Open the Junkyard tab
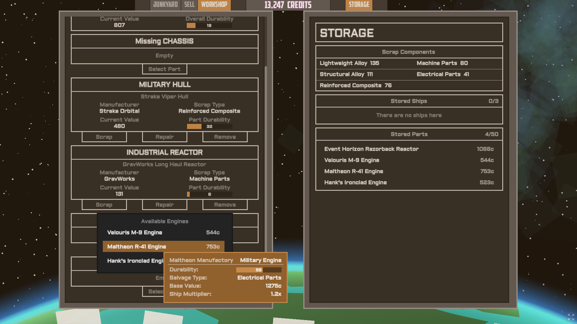This screenshot has height=324, width=577. (x=165, y=5)
